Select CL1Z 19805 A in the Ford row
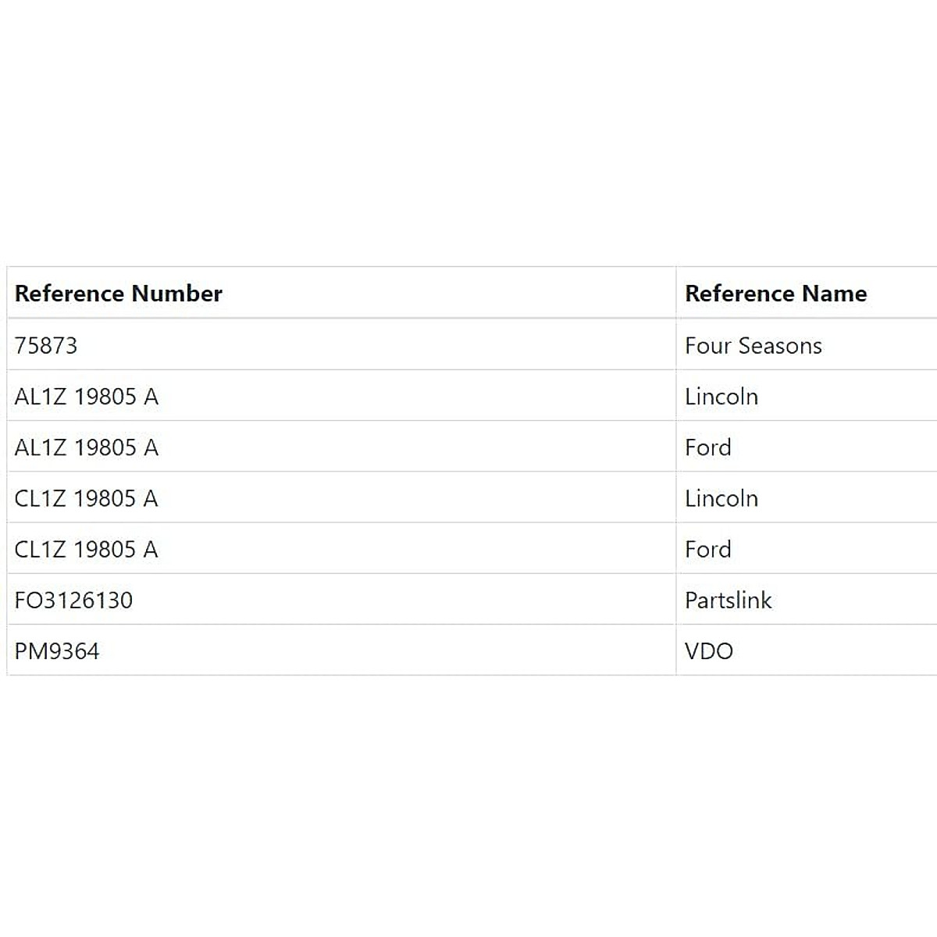 [x=87, y=550]
